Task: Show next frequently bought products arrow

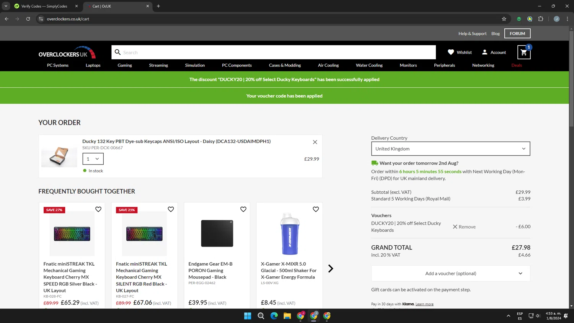Action: (331, 269)
